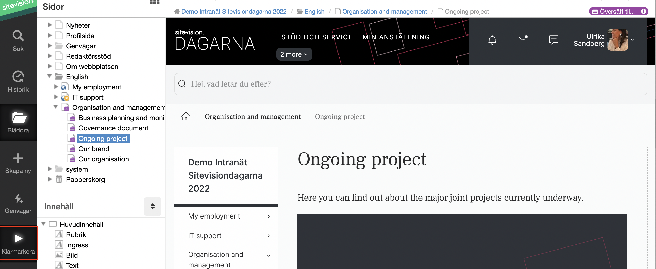Click the Ingress text module icon

[59, 245]
